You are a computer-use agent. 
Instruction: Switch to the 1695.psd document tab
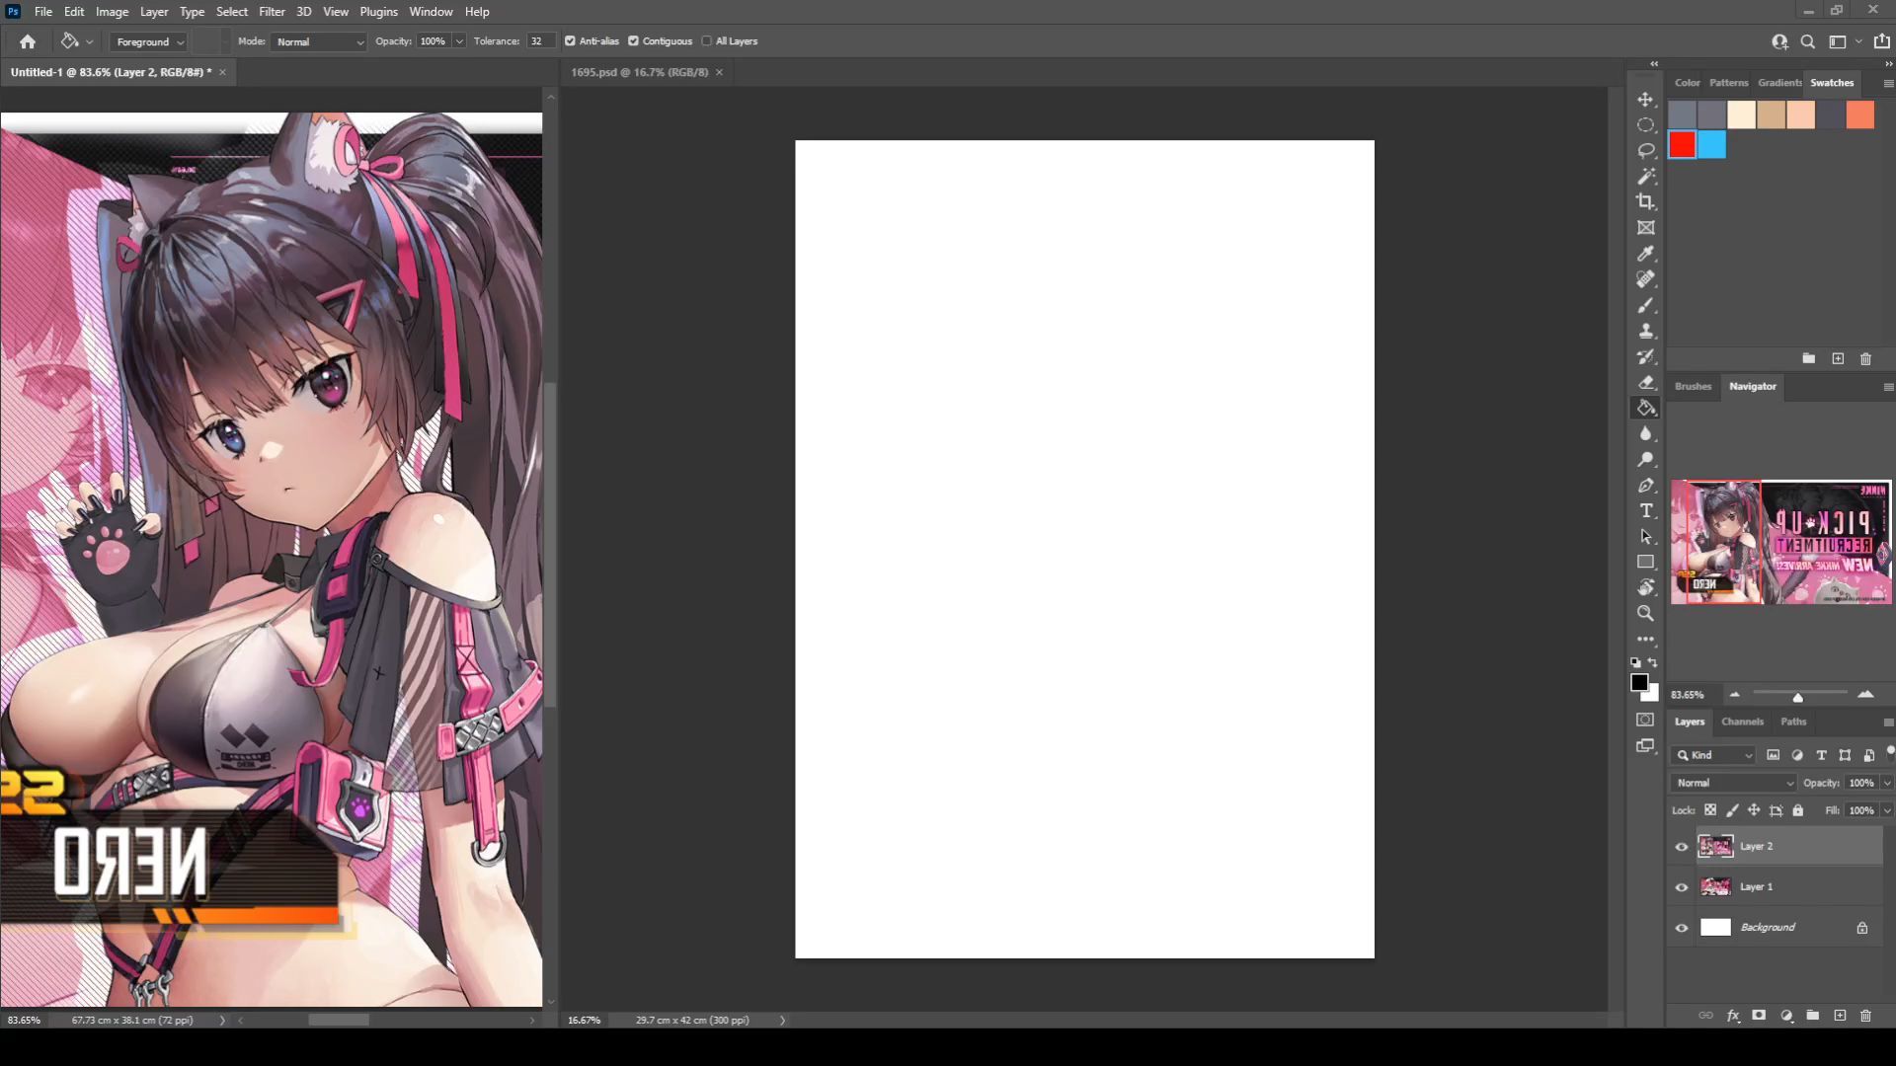pos(640,72)
